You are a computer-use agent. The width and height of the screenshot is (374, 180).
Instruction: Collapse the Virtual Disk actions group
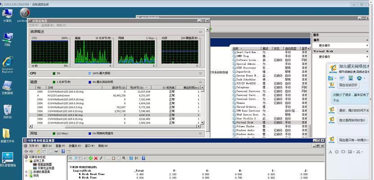367,51
